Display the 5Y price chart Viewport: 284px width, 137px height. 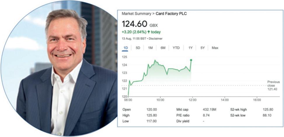[x=203, y=48]
